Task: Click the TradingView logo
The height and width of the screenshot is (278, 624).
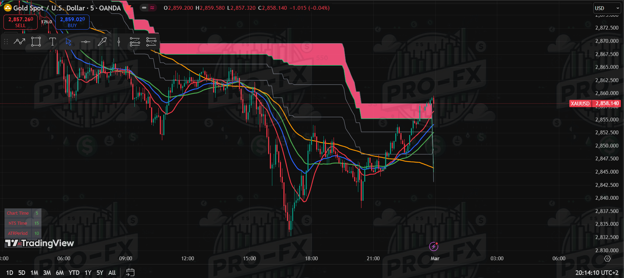Action: (x=39, y=243)
